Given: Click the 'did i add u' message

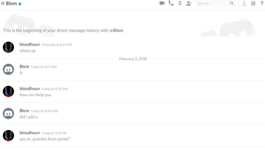Looking at the screenshot, I should pos(29,117).
